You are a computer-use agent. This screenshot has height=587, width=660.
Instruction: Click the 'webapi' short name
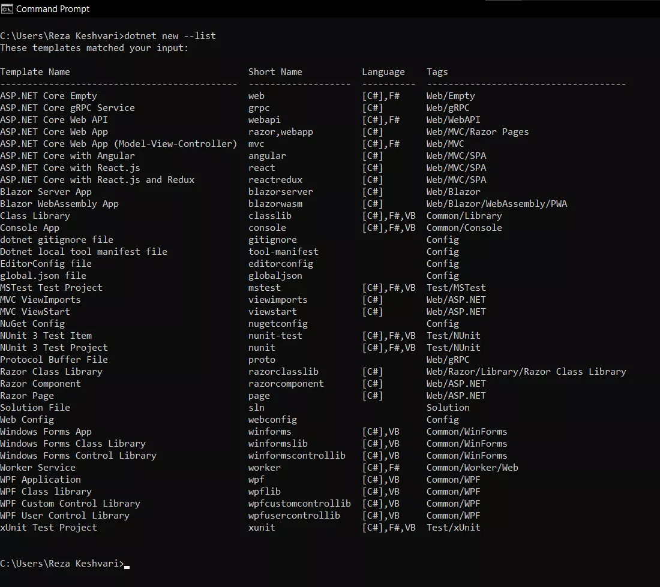click(265, 120)
